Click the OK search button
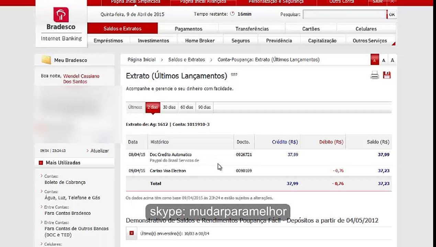The image size is (436, 247). [392, 14]
